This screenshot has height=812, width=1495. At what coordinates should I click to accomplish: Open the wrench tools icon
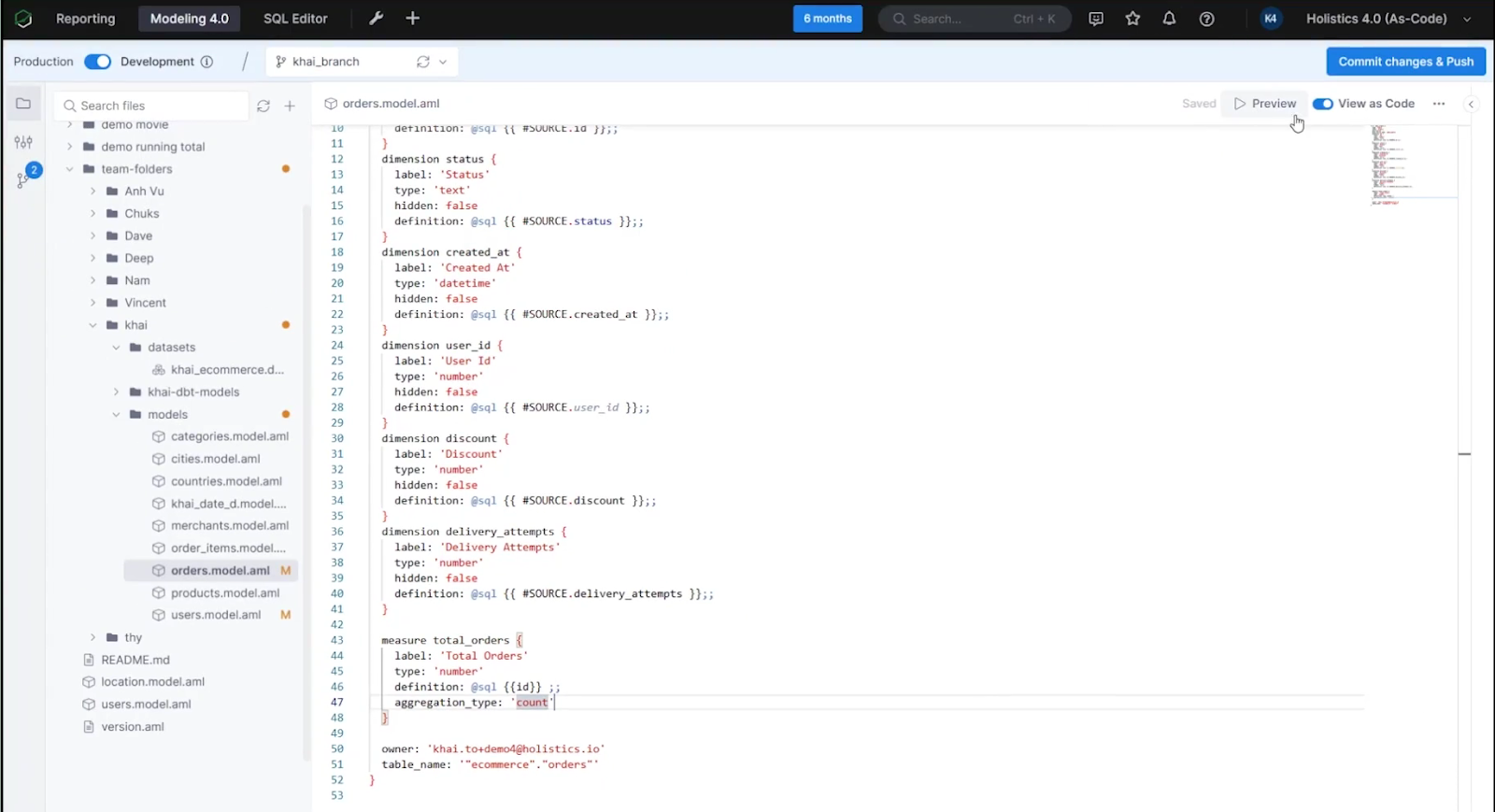coord(377,19)
